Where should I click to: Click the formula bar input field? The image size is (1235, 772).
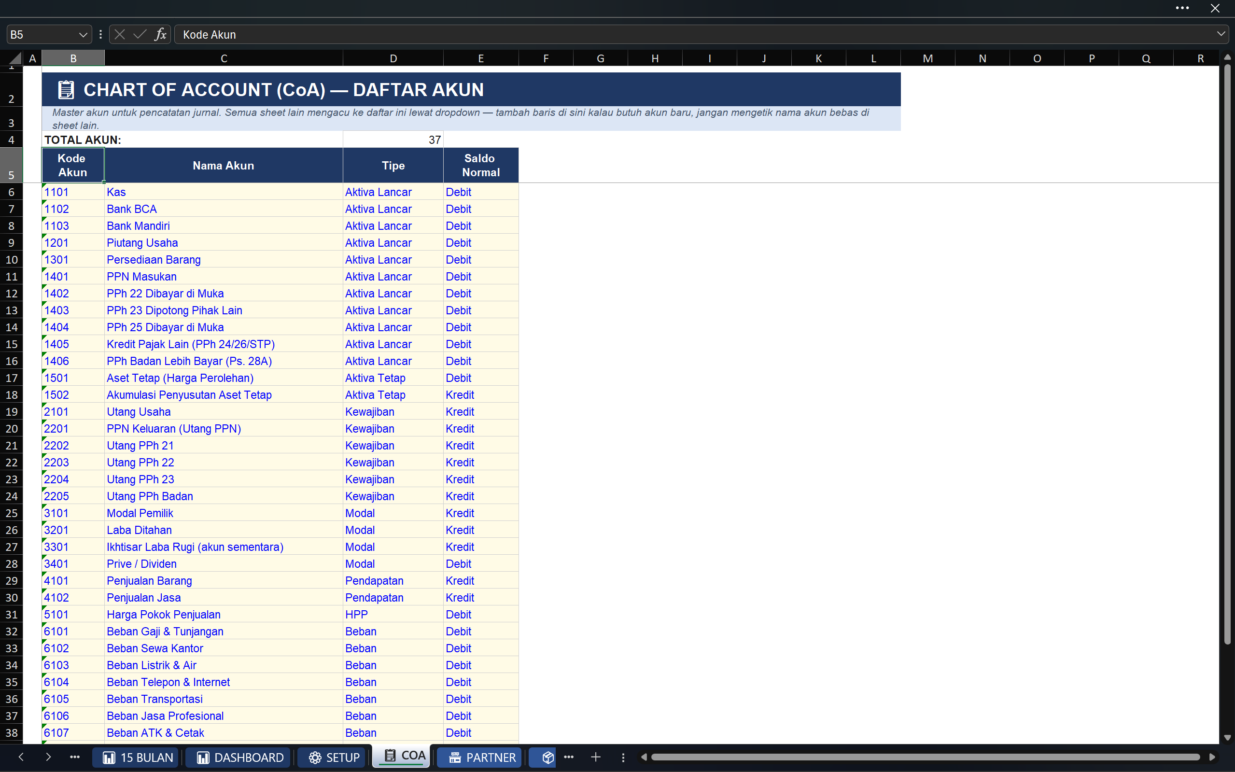694,34
